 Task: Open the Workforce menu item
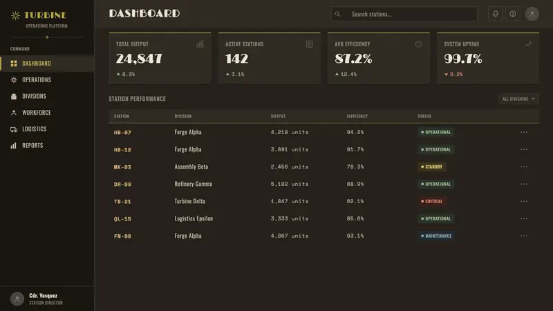[x=47, y=113]
